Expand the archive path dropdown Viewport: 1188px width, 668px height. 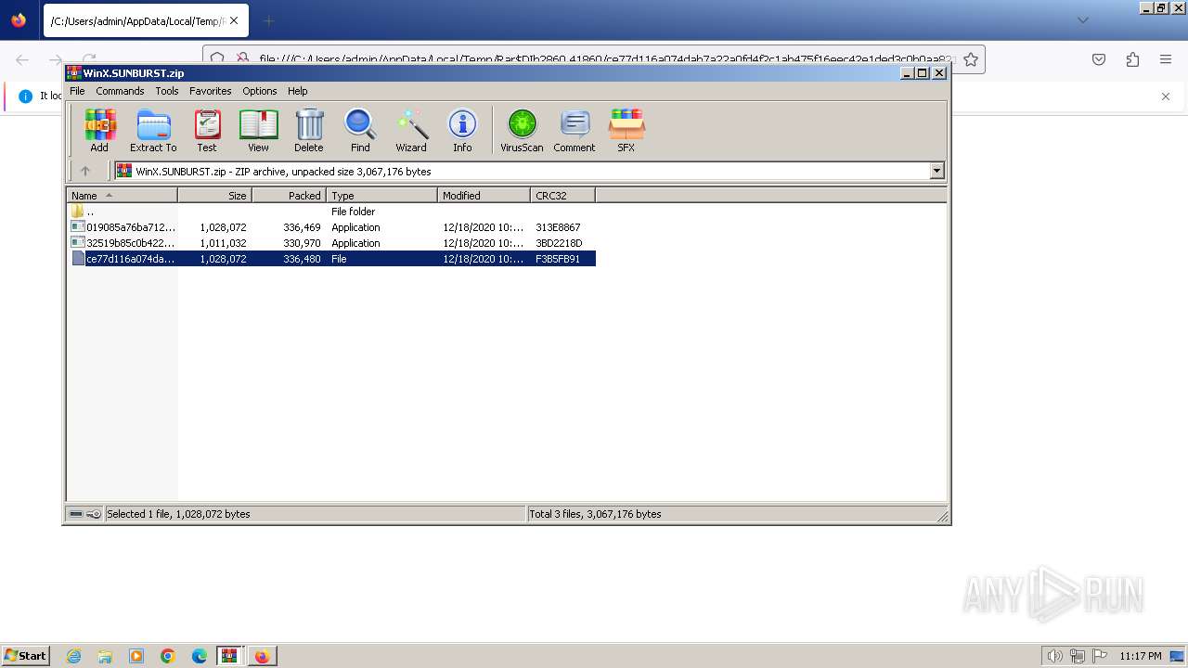click(x=936, y=171)
